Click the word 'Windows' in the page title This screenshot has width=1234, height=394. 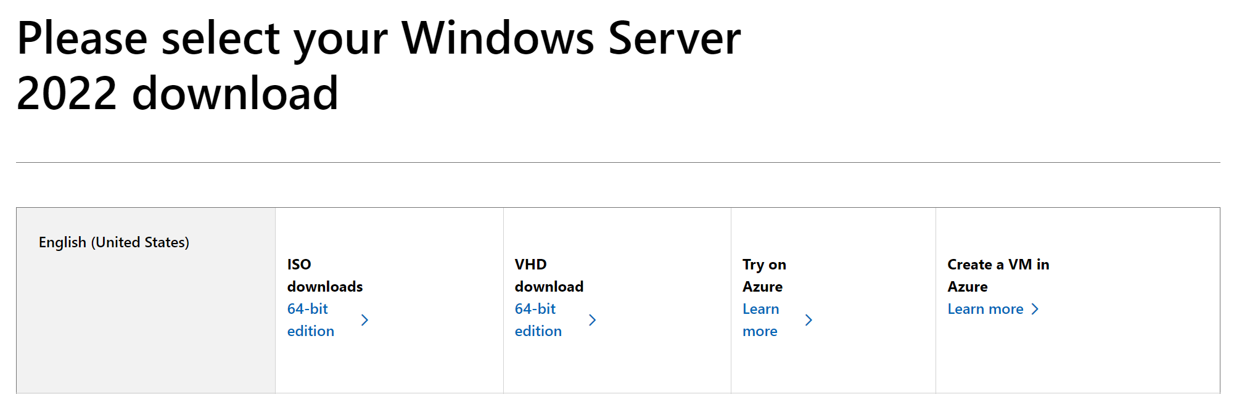point(498,38)
